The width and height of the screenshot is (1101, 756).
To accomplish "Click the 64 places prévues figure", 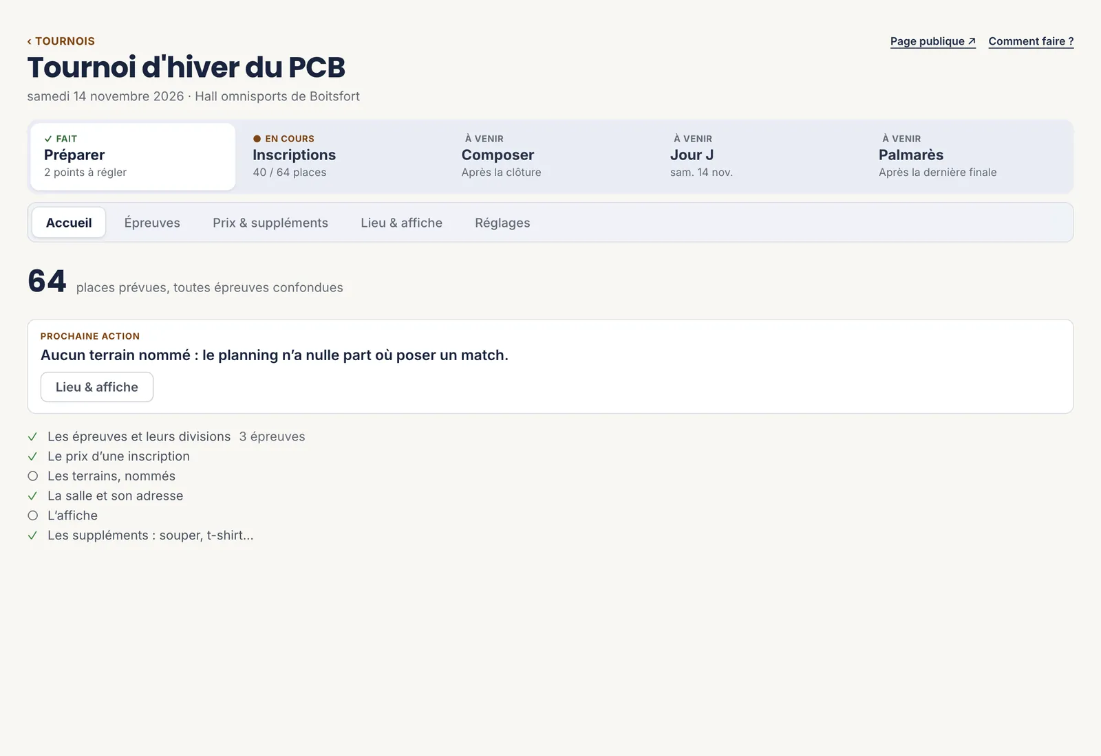I will click(x=47, y=281).
